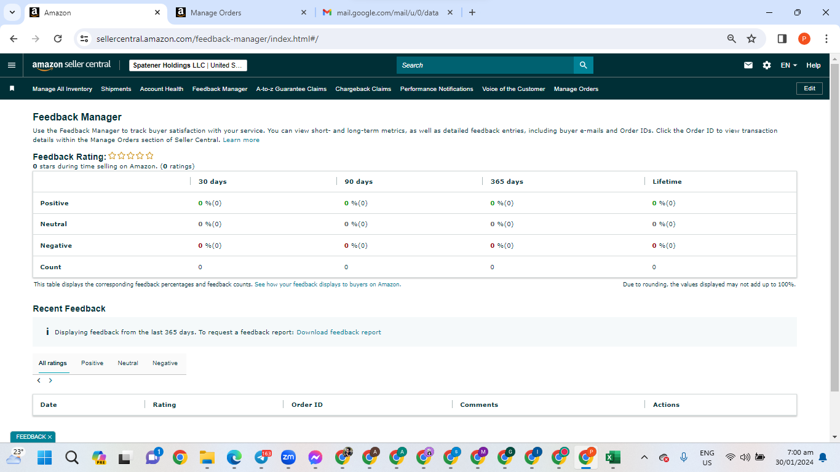The image size is (840, 472).
Task: Click the bookmark icon in navigation bar
Action: 12,88
